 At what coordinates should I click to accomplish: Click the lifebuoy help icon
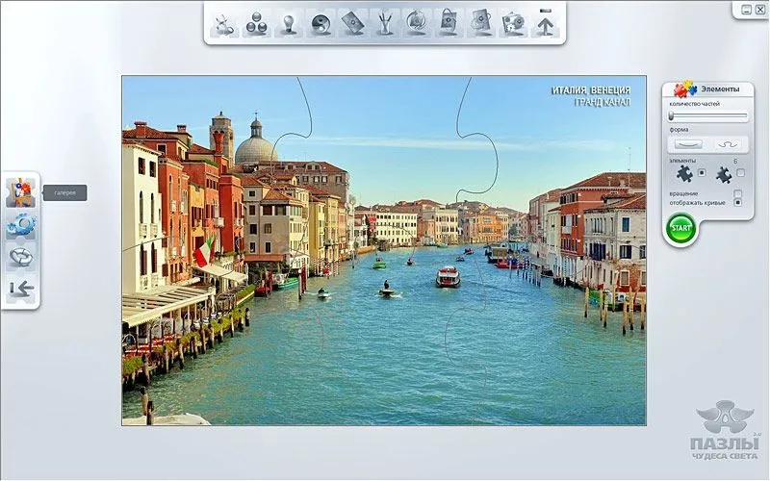20,257
